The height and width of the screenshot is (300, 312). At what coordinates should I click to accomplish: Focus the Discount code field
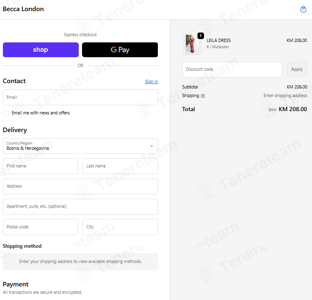[232, 69]
